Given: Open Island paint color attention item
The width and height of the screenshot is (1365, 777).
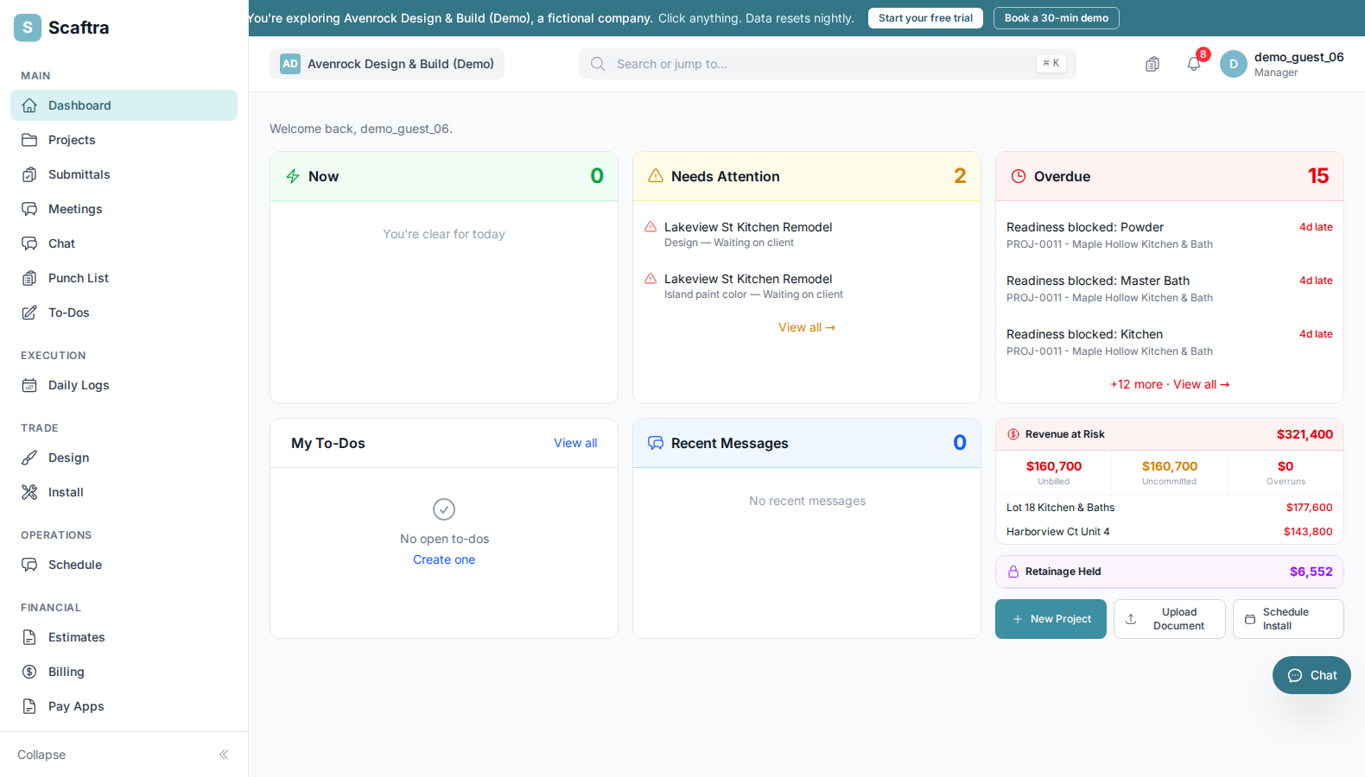Looking at the screenshot, I should point(807,286).
